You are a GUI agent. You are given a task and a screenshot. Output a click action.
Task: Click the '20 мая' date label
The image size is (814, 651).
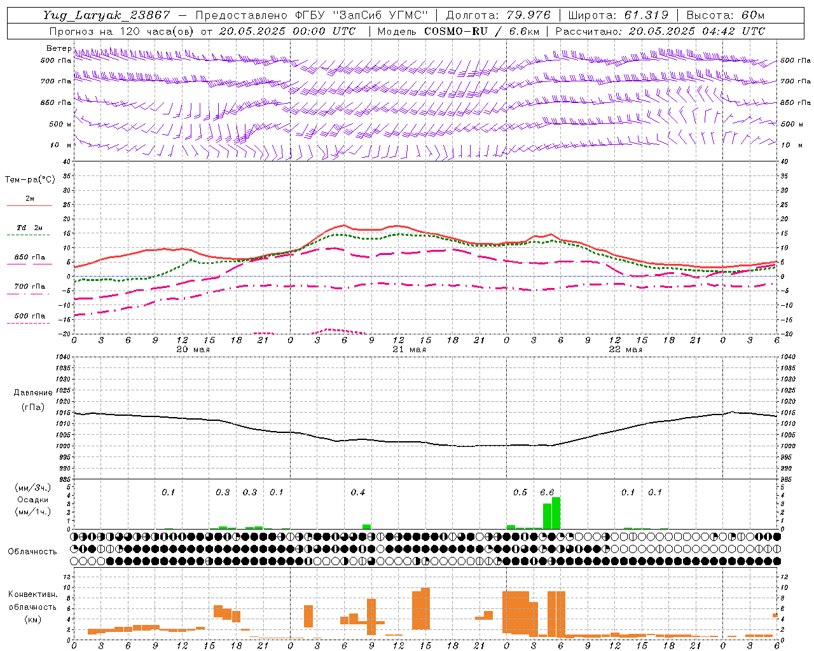coord(193,350)
